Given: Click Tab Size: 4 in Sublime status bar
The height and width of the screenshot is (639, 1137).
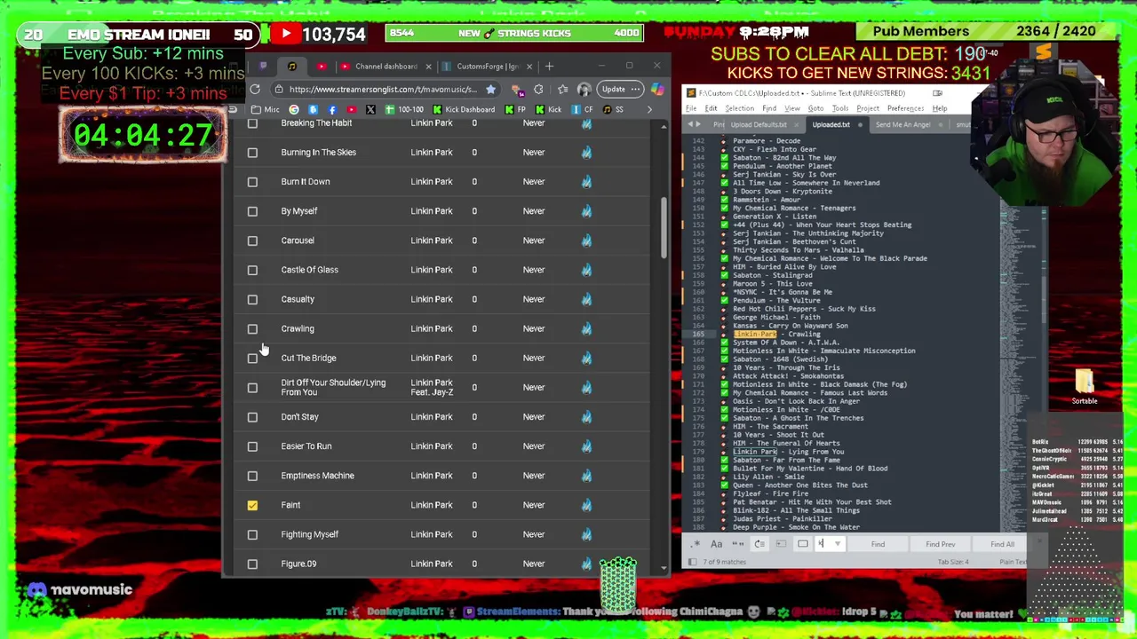Looking at the screenshot, I should click(x=953, y=562).
